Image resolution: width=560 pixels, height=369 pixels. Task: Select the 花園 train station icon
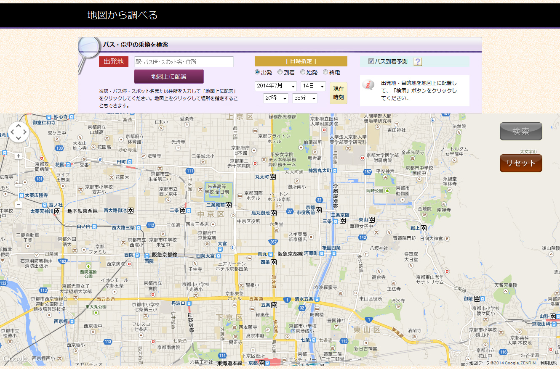pos(68,164)
